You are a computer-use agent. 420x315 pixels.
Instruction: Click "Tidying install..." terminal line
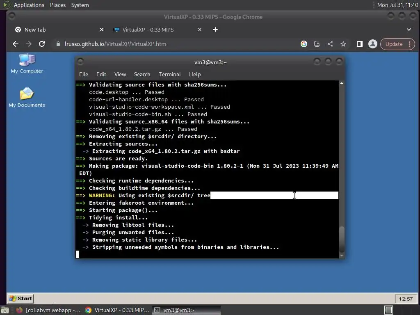click(x=118, y=218)
